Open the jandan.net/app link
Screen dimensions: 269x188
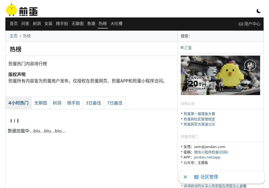coord(207,157)
